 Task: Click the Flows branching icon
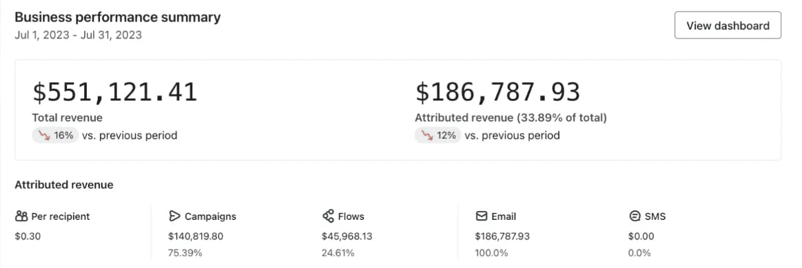coord(328,216)
